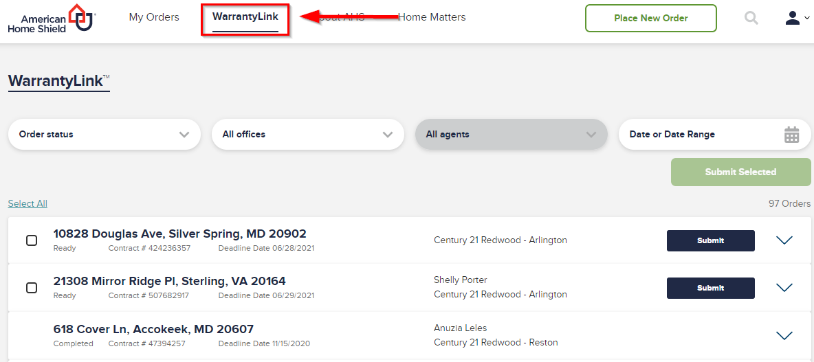
Task: Open the user account profile icon
Action: click(792, 18)
